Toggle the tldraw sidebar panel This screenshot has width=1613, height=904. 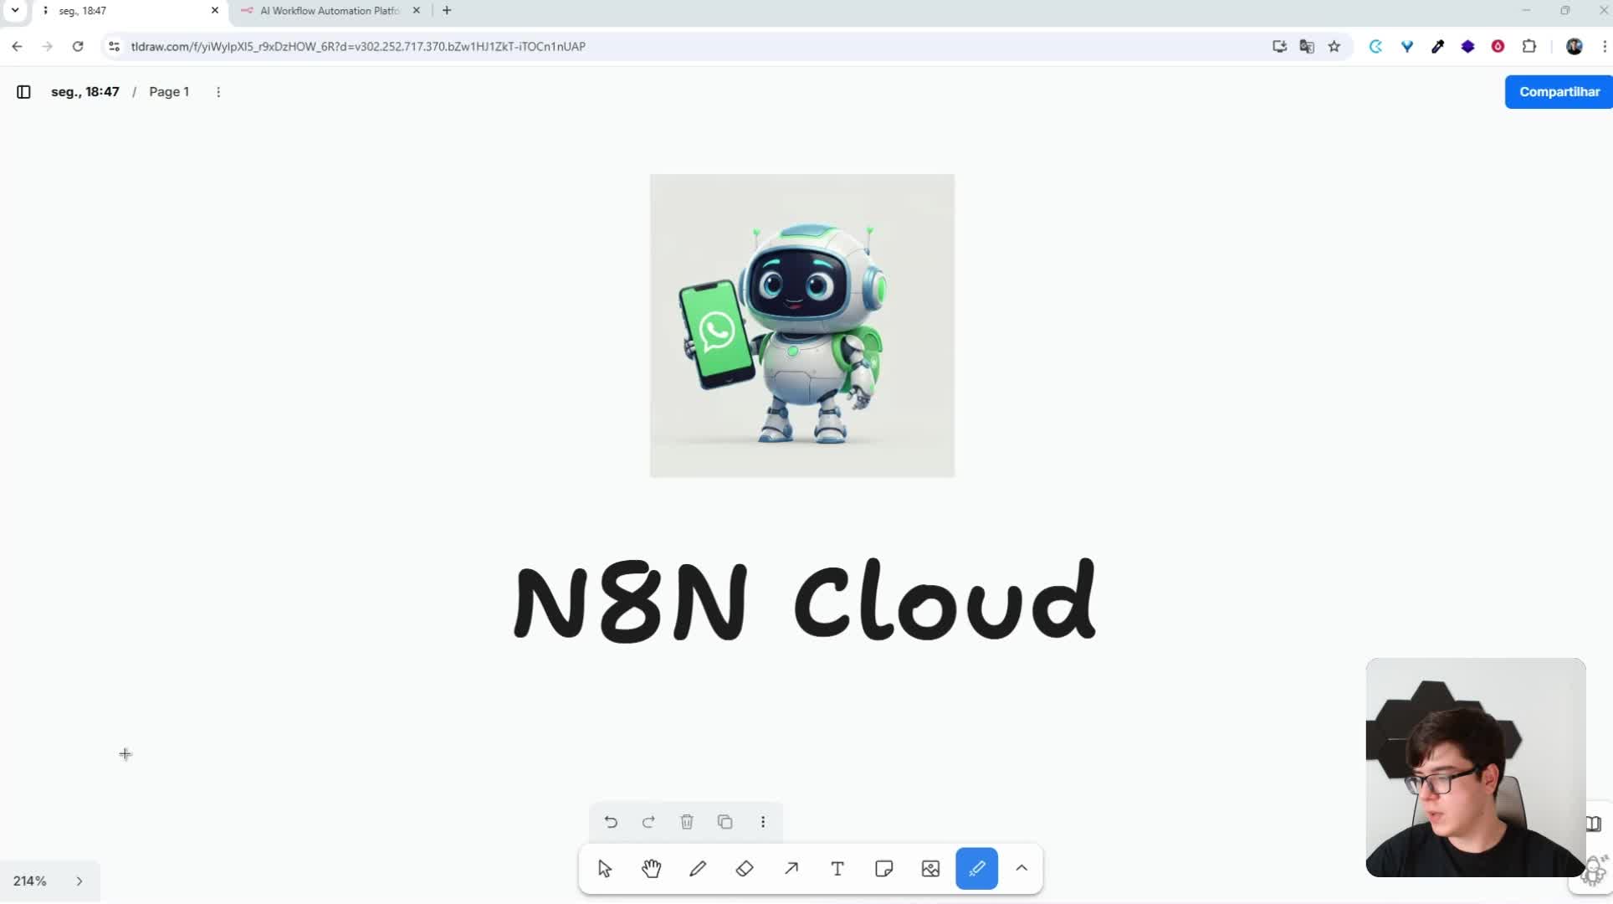[23, 92]
